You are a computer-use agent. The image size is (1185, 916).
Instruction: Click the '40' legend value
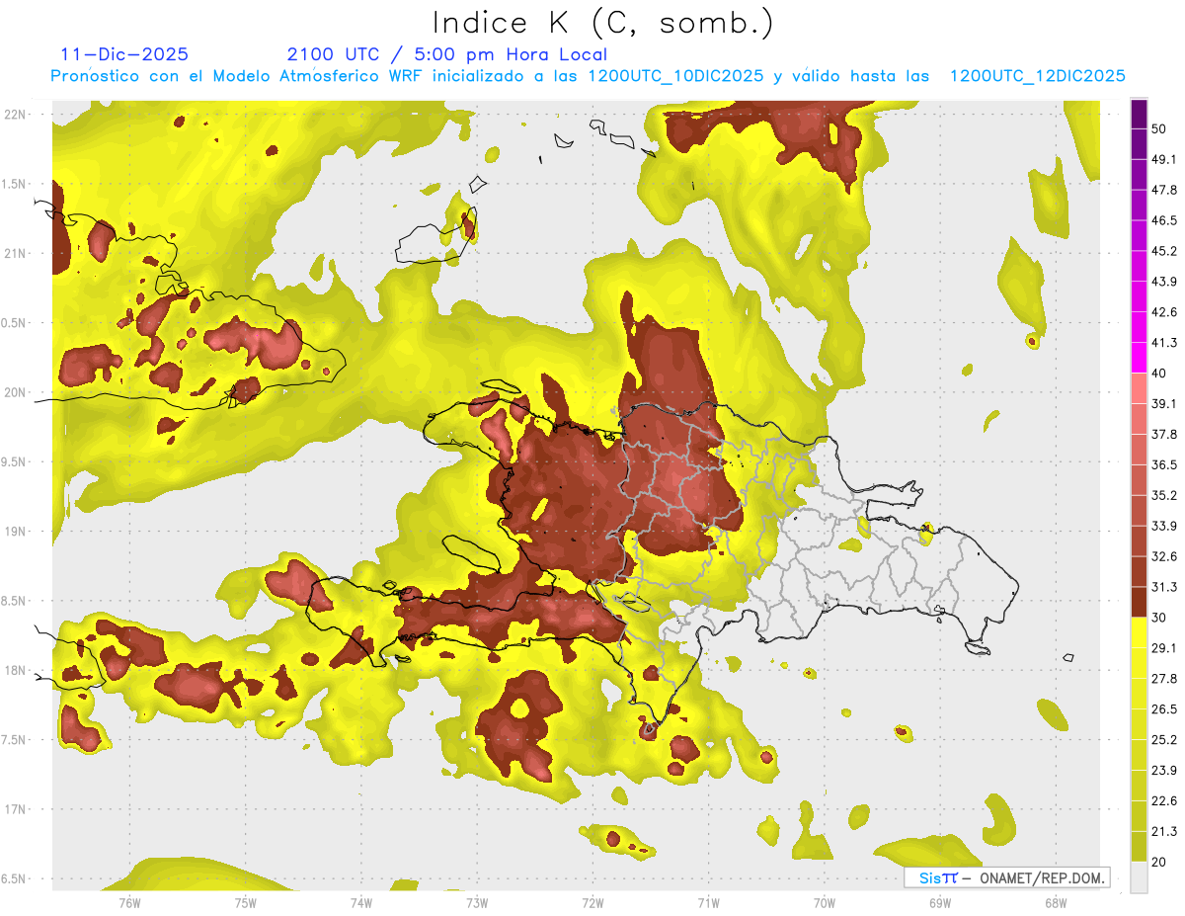[1159, 374]
